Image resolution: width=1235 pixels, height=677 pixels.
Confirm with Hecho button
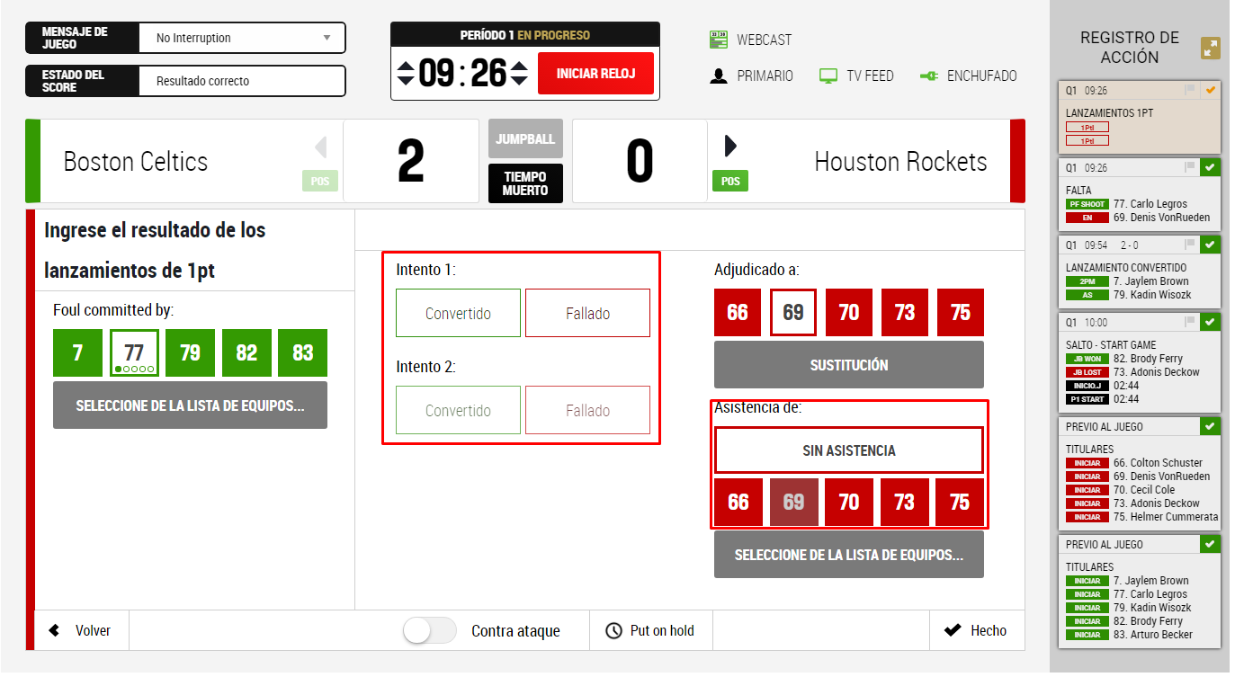(977, 630)
